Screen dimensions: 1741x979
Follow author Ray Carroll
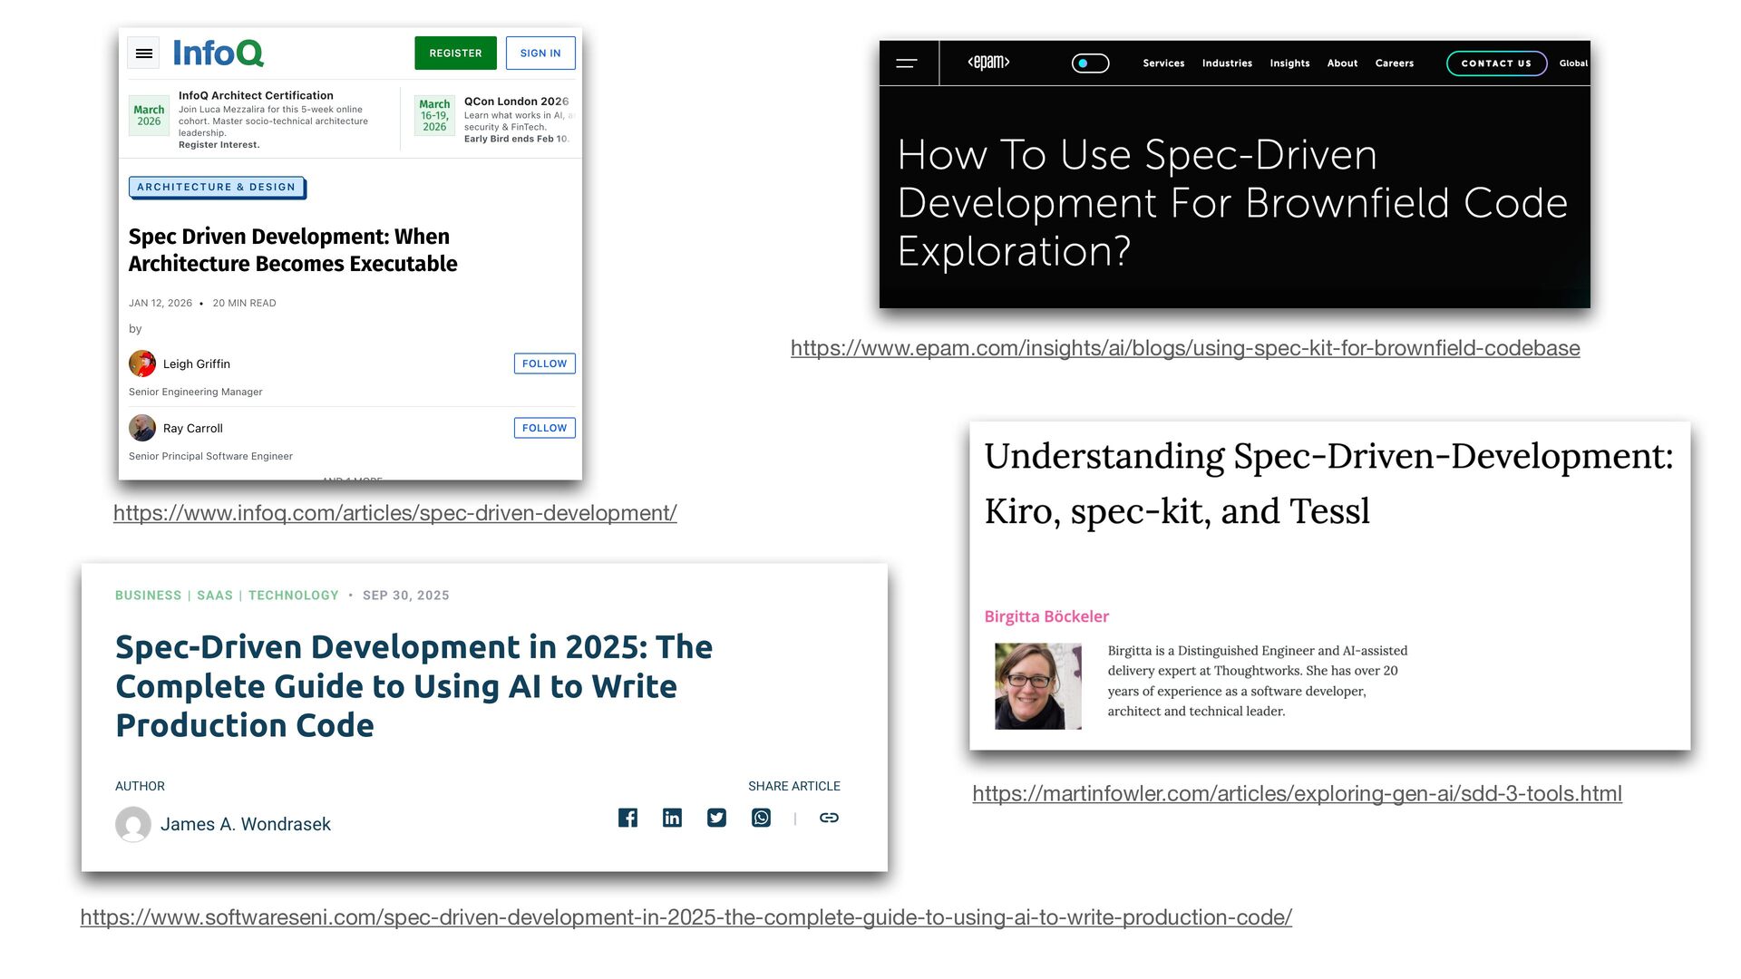pos(544,428)
